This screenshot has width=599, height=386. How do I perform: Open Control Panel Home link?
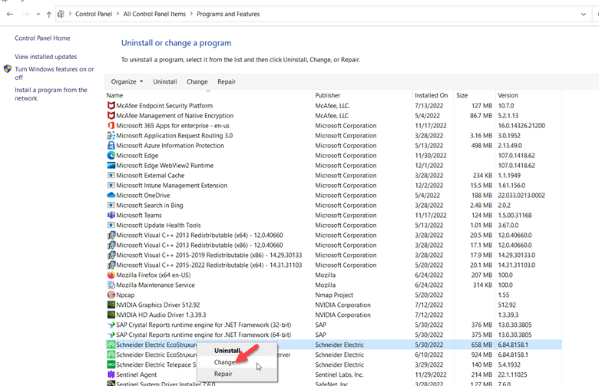(42, 38)
